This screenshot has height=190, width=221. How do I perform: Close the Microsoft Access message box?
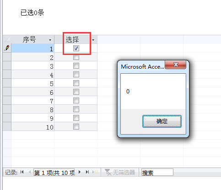point(176,65)
